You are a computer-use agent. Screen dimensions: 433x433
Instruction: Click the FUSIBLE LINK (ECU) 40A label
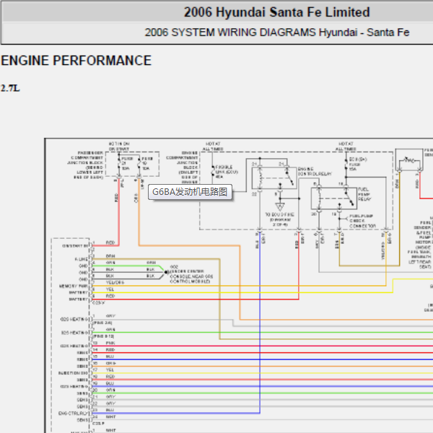pyautogui.click(x=227, y=172)
